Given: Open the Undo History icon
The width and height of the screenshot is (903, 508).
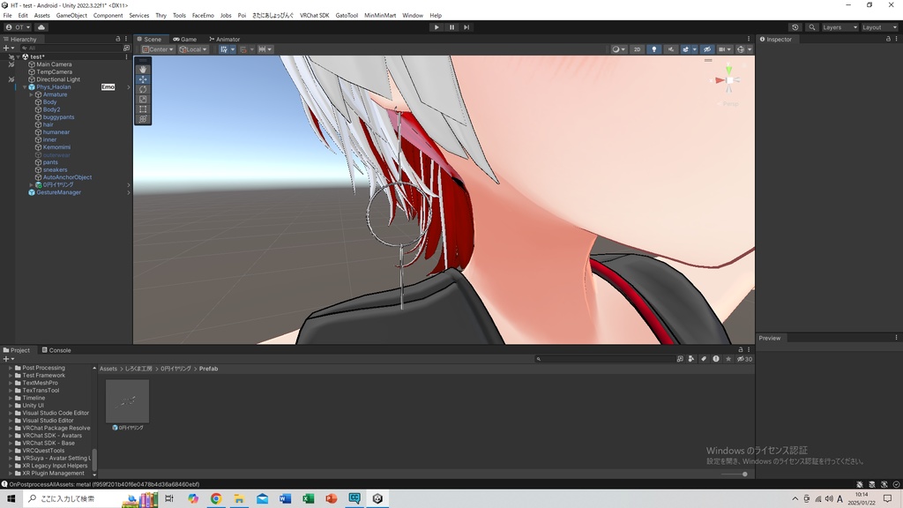Looking at the screenshot, I should pos(795,27).
